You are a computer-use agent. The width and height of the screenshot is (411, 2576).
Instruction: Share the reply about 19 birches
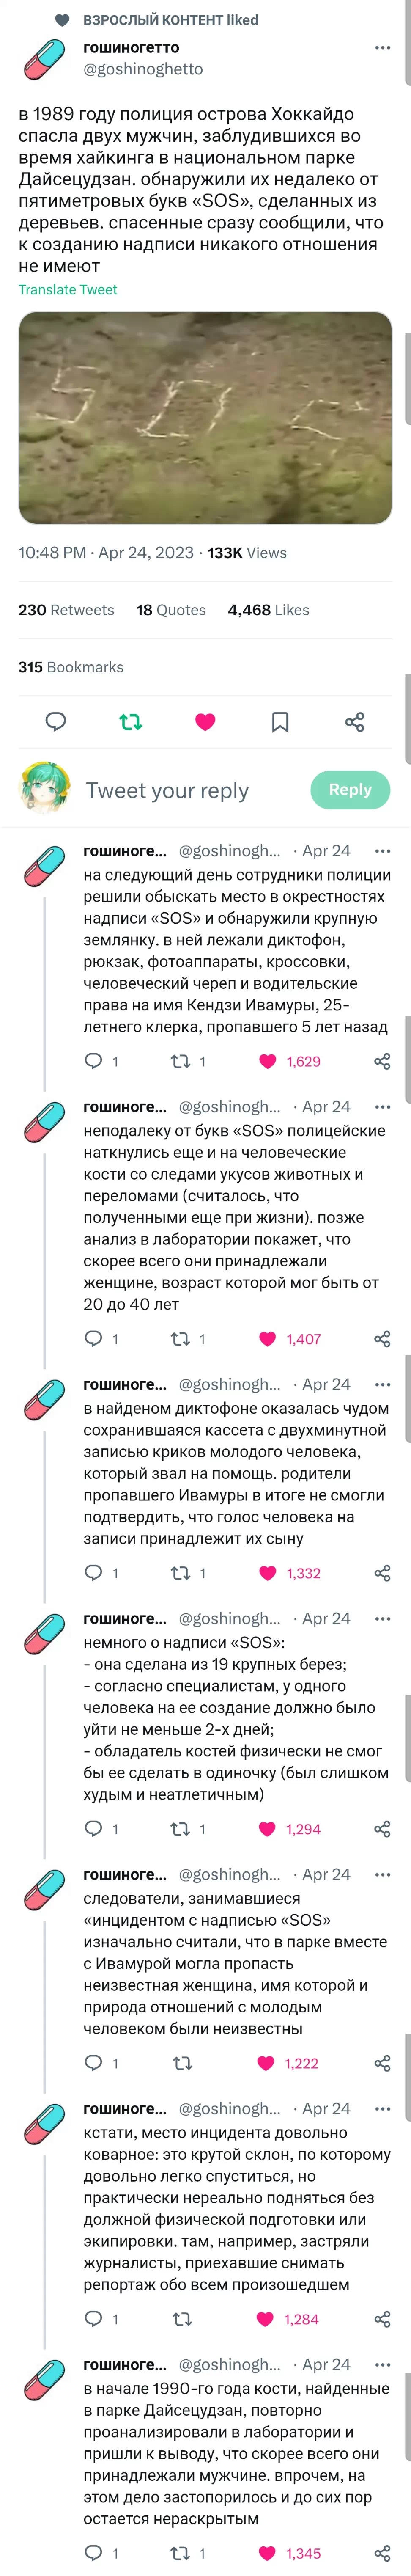tap(382, 1829)
